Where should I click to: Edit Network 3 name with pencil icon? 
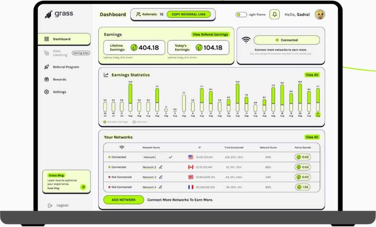coord(161,177)
